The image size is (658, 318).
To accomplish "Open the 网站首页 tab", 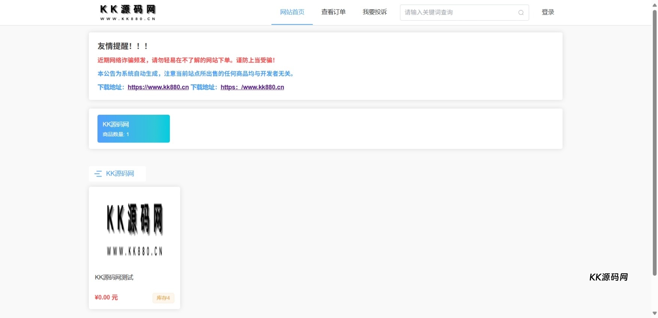I will 292,12.
